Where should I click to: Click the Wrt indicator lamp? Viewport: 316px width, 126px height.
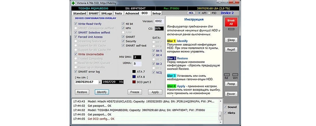click(235, 74)
